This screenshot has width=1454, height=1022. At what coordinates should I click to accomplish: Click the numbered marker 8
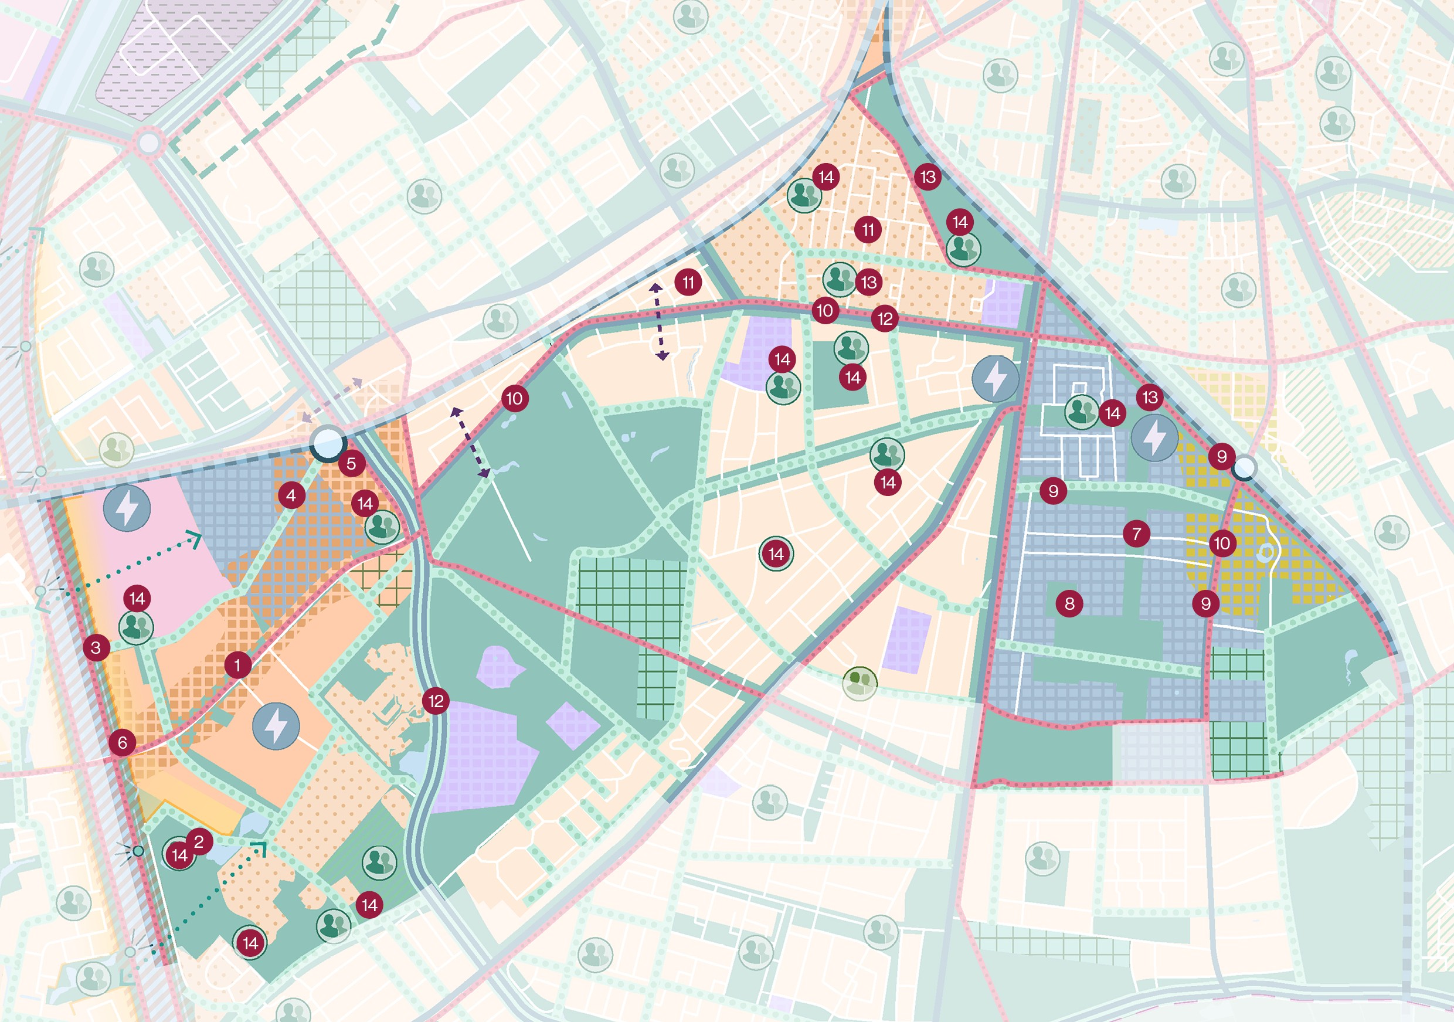click(x=1069, y=603)
